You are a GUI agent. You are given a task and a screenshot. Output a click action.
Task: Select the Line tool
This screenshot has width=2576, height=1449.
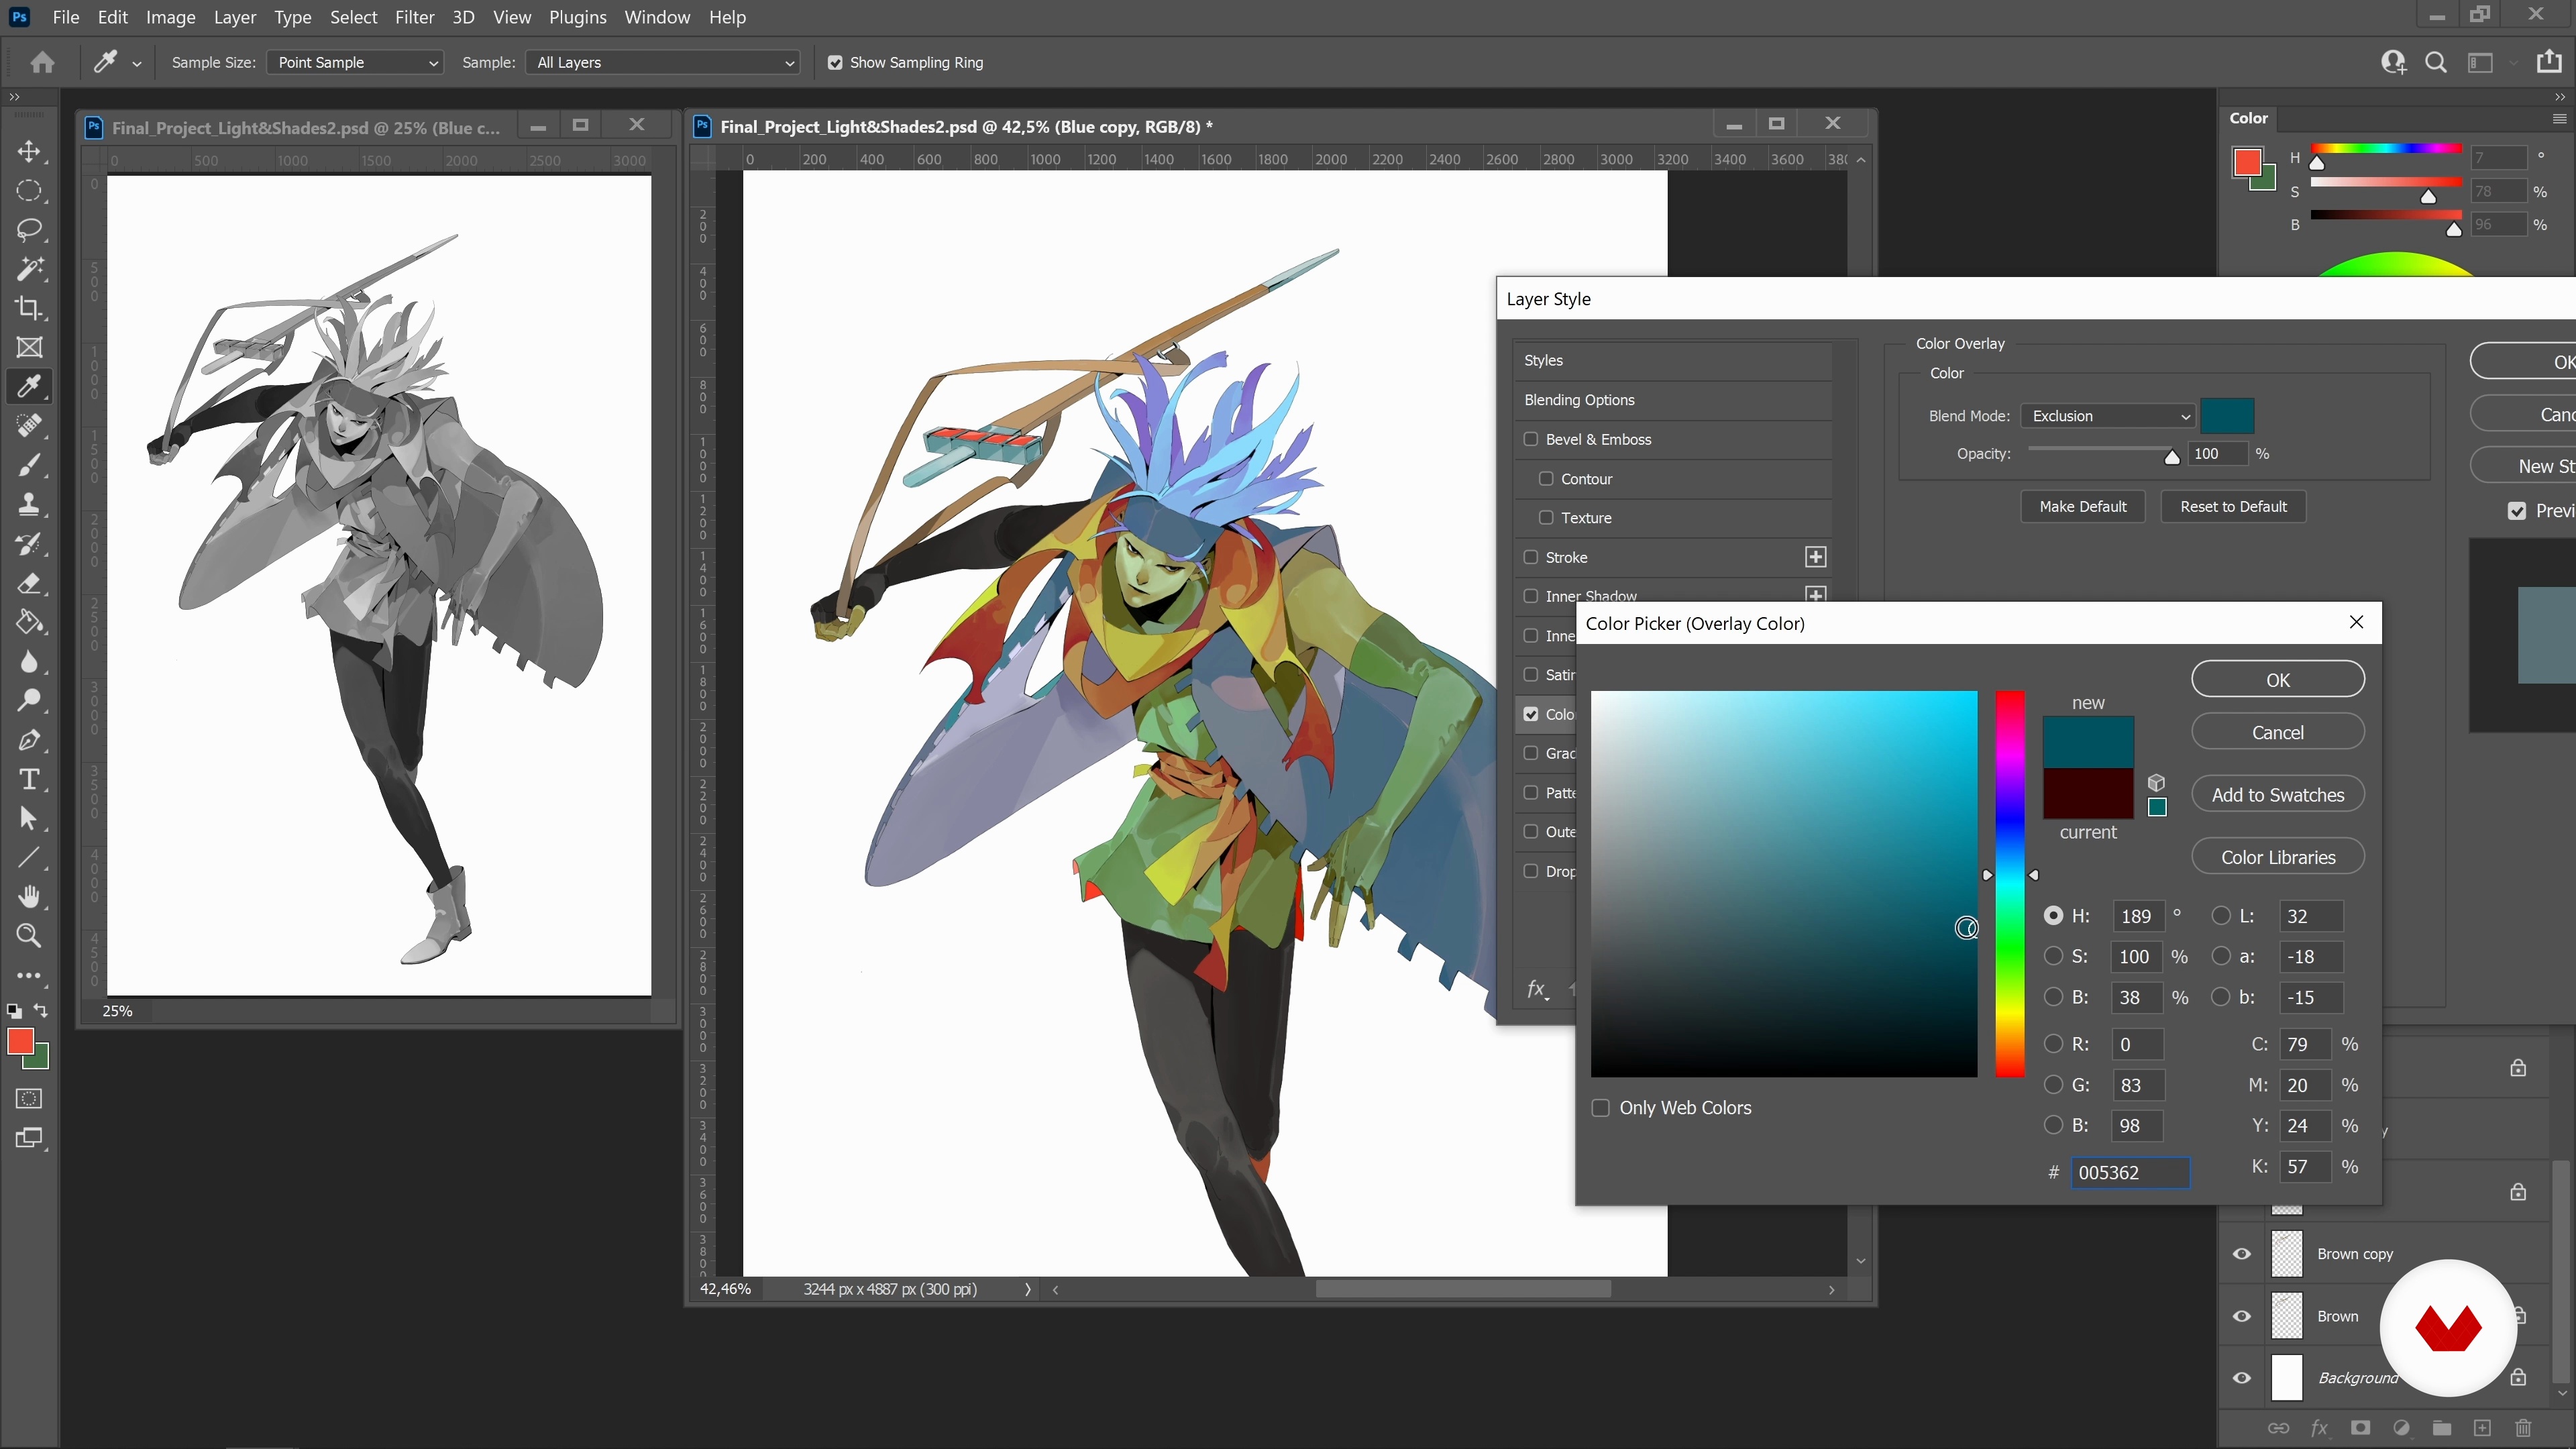point(29,857)
